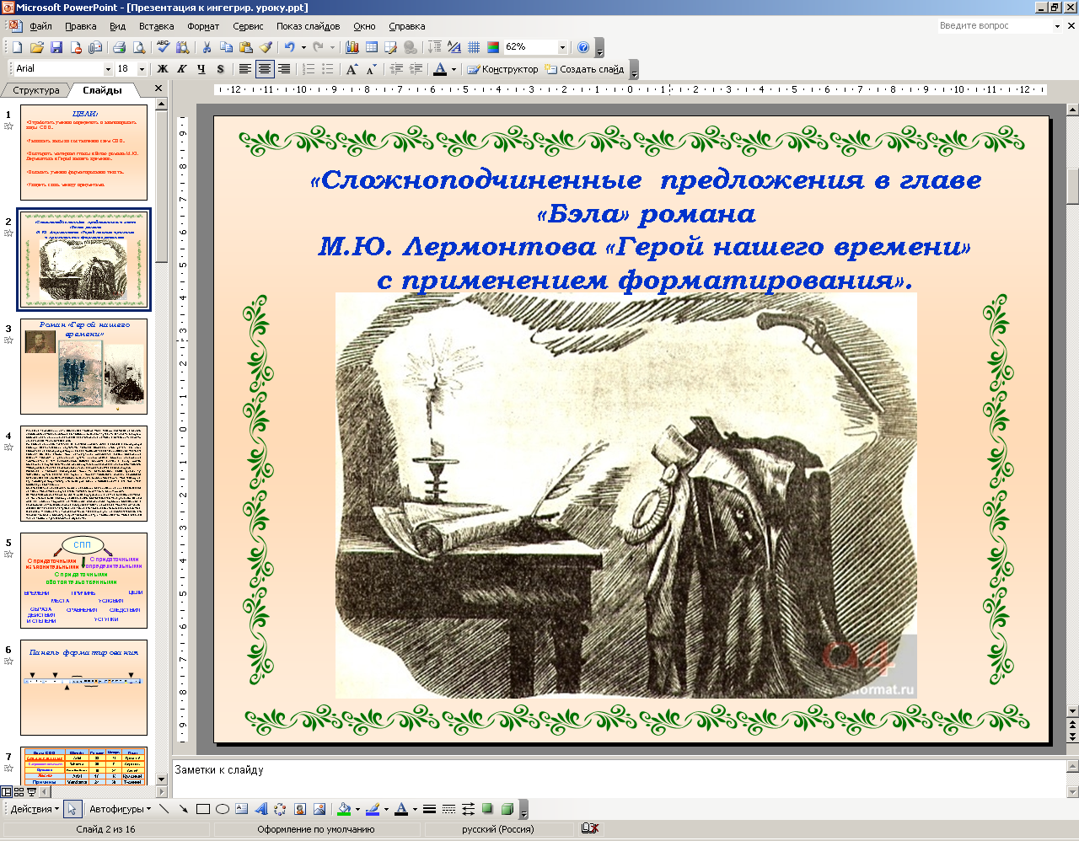Open the Действия drawing menu
Image resolution: width=1079 pixels, height=841 pixels.
pyautogui.click(x=35, y=809)
